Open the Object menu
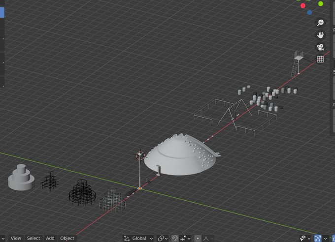Image resolution: width=335 pixels, height=242 pixels. [67, 239]
